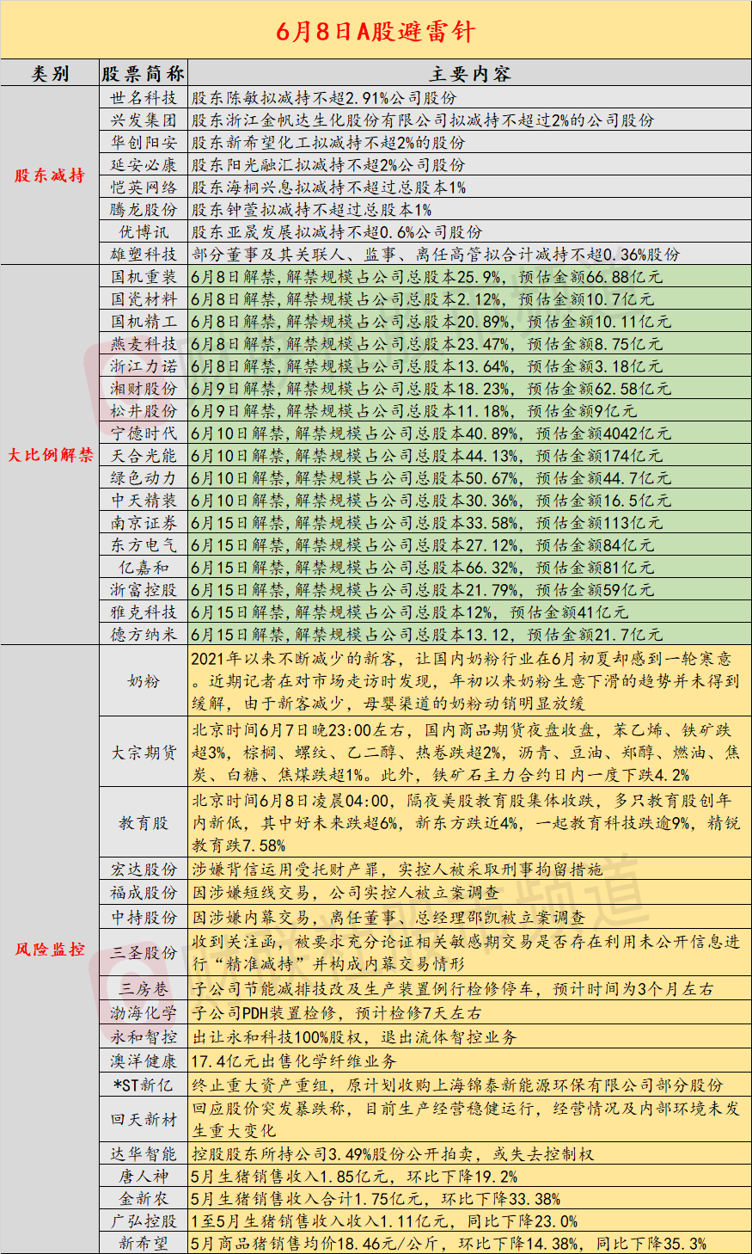Click stock name 浙富控股
Viewport: 752px width, 1254px height.
click(144, 590)
